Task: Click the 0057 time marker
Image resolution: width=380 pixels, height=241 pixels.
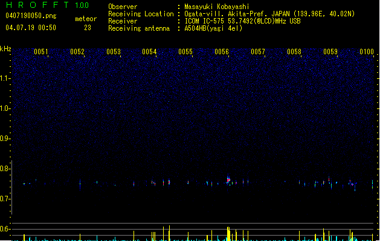Action: [x=258, y=51]
